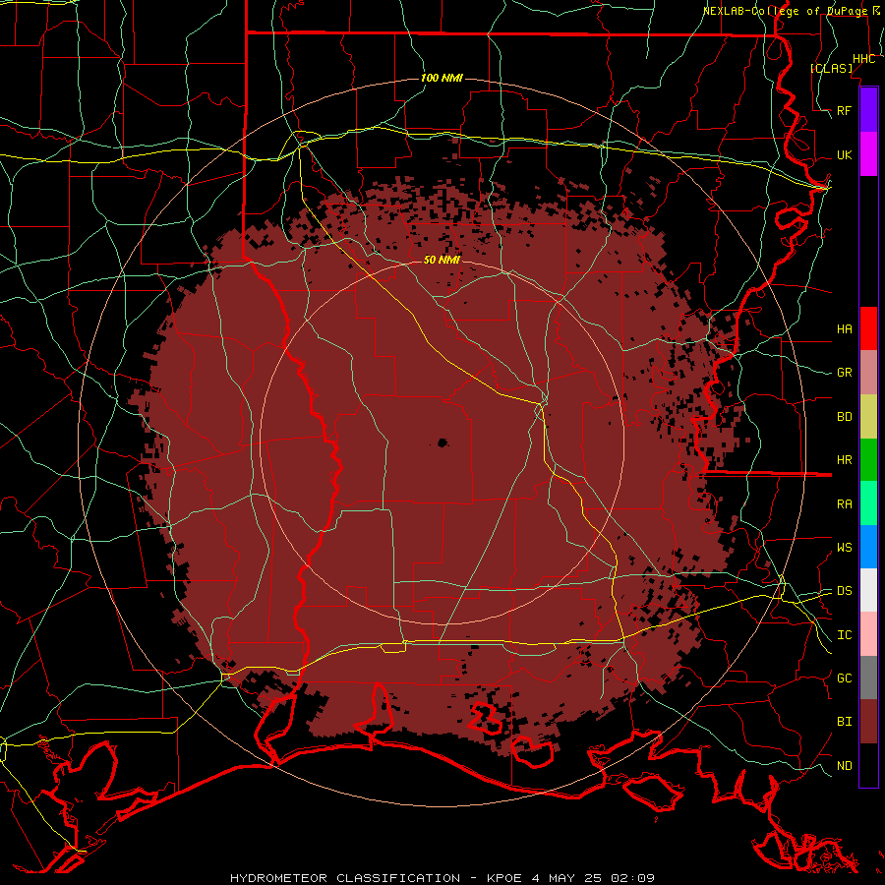Screen dimensions: 885x885
Task: Click the DS white legend swatch
Action: click(868, 590)
